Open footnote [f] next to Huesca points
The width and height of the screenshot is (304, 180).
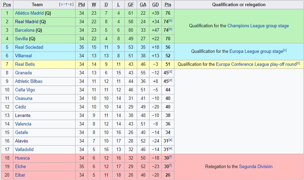pos(170,157)
